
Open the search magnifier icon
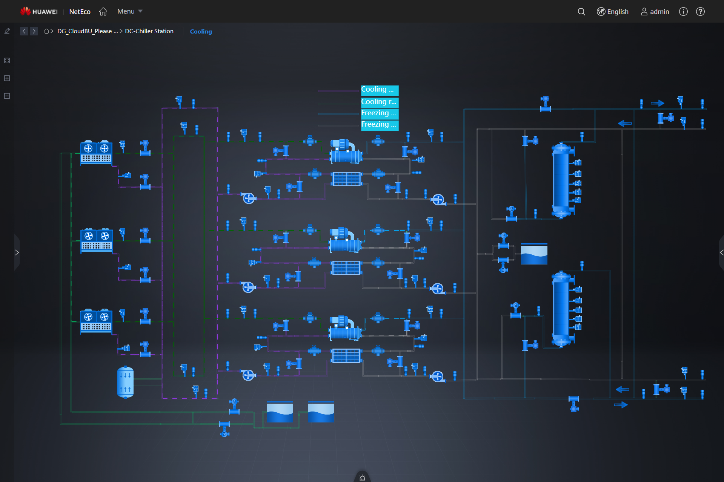click(x=581, y=12)
